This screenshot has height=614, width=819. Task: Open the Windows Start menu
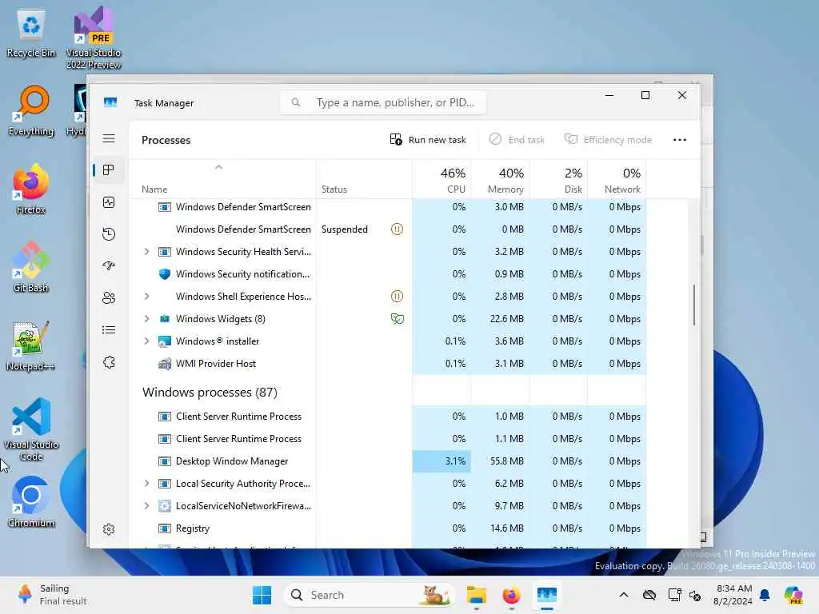click(262, 595)
